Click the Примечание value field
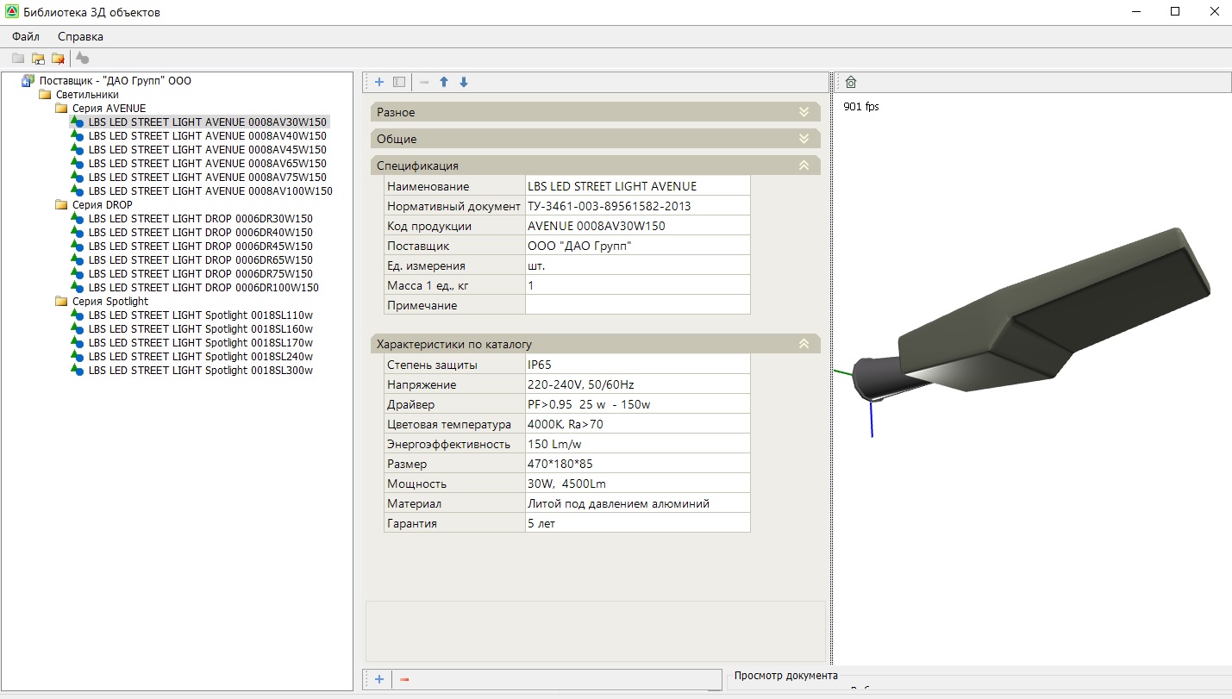Viewport: 1232px width, 699px height. (x=637, y=305)
